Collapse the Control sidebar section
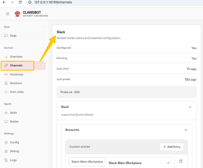This screenshot has height=168, width=203. [x=43, y=48]
